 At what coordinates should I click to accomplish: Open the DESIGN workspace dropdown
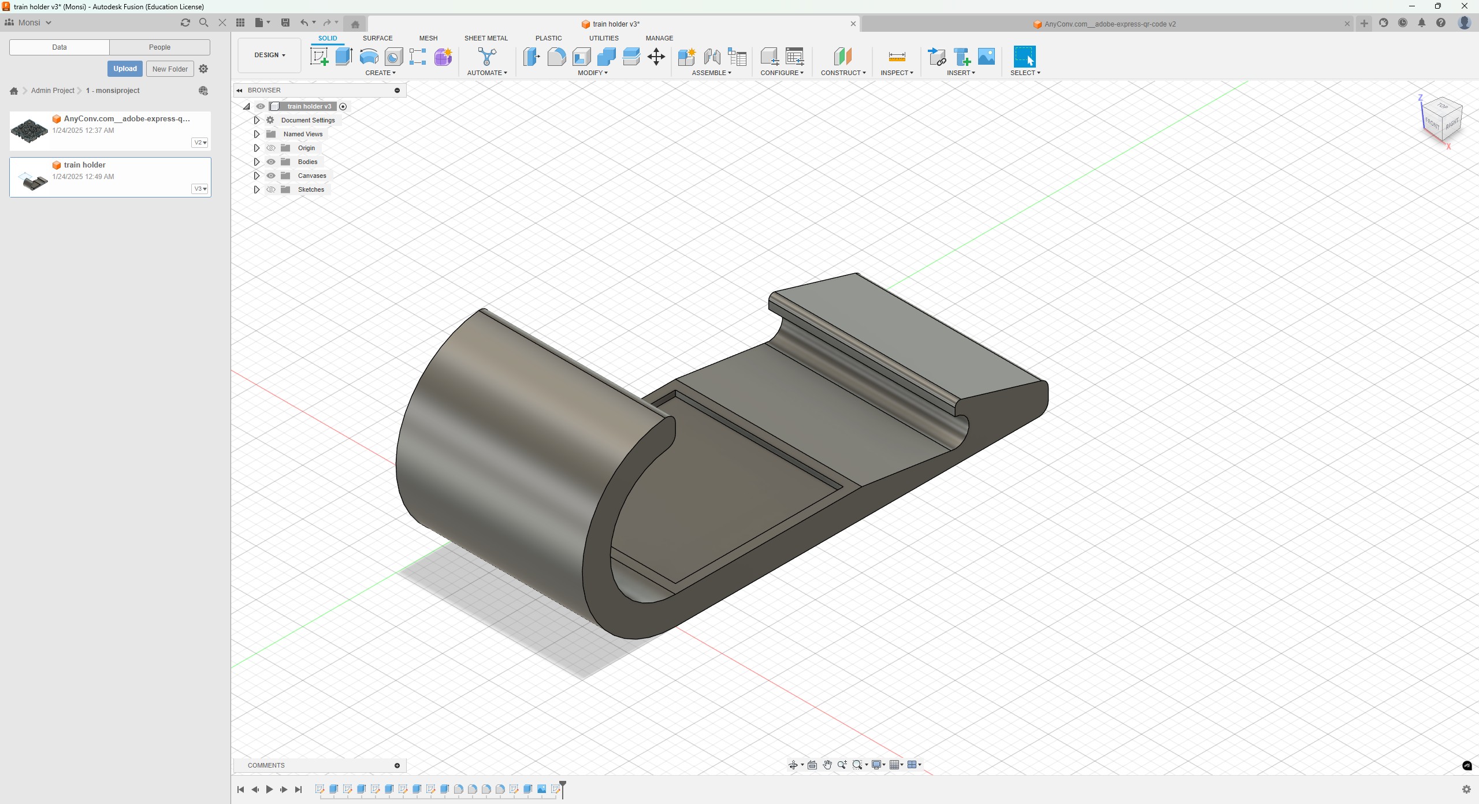click(269, 55)
